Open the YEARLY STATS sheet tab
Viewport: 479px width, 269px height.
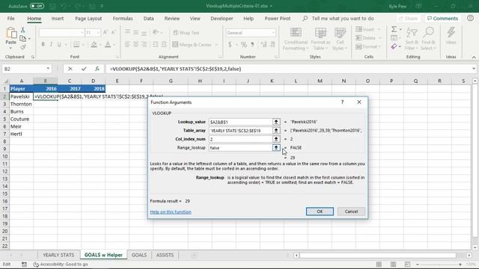click(58, 255)
